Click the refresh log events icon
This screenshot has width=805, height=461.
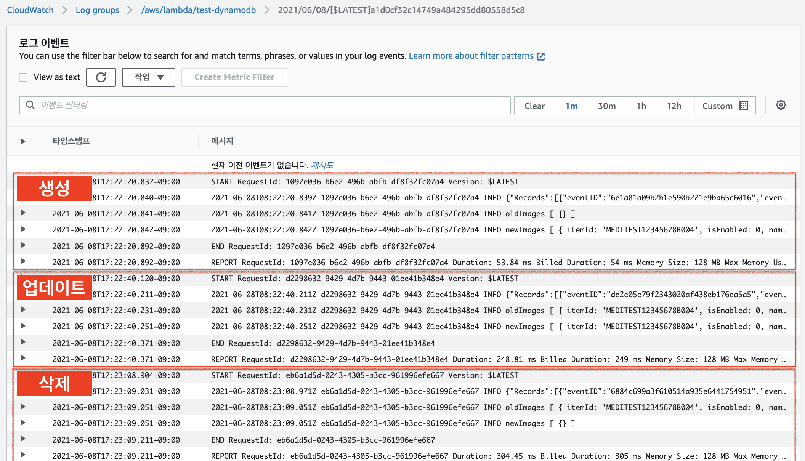coord(101,77)
